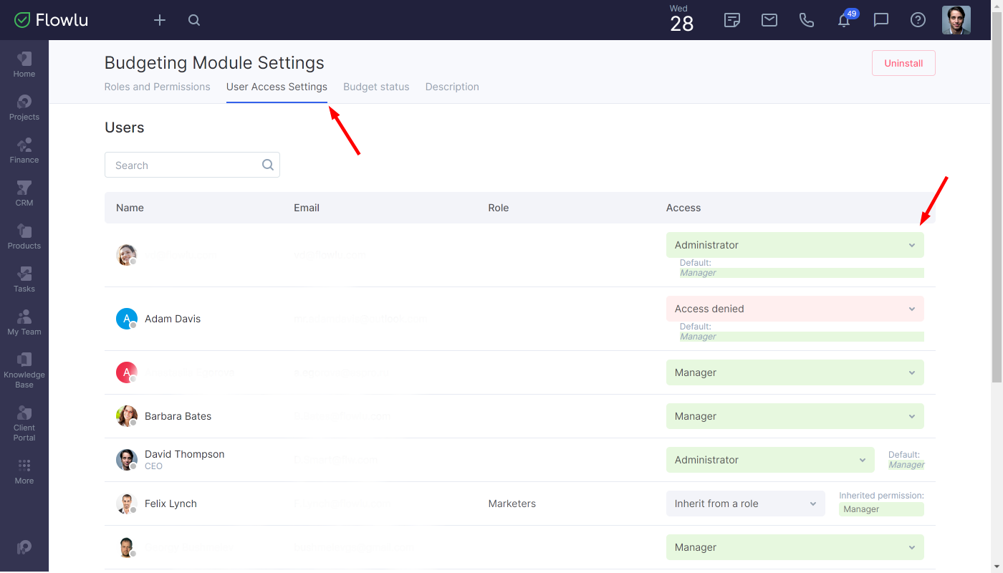Open the mail envelope icon
The width and height of the screenshot is (1003, 573).
(769, 20)
